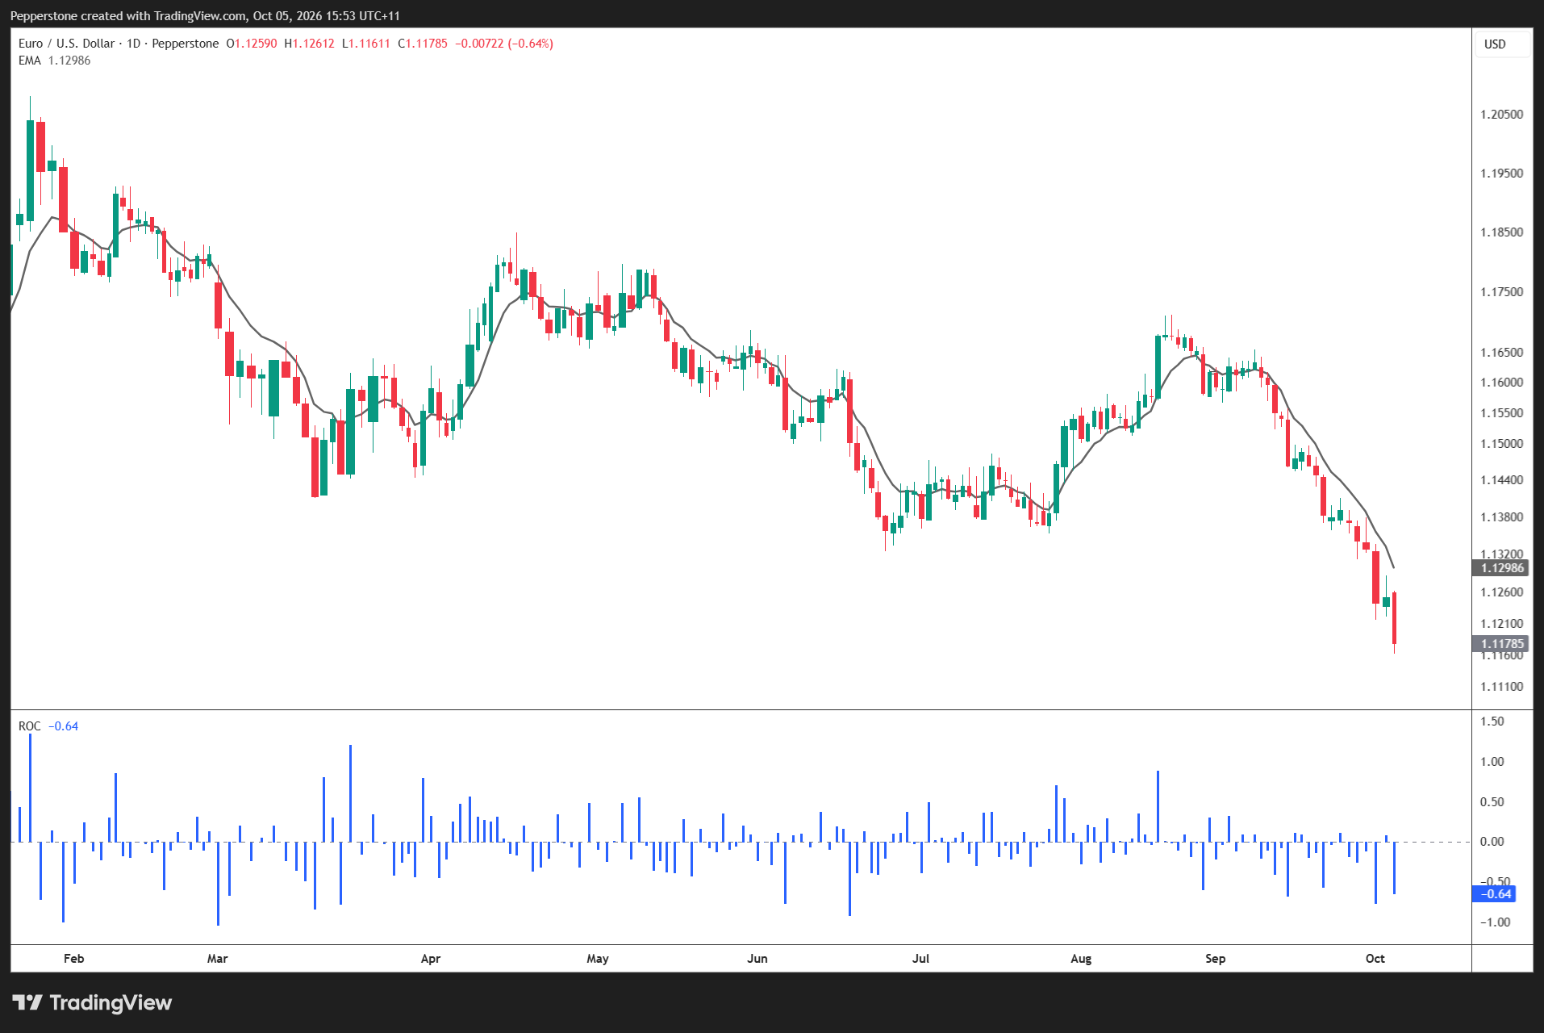1544x1033 pixels.
Task: Click the 1.15000 price scale label
Action: (1502, 444)
